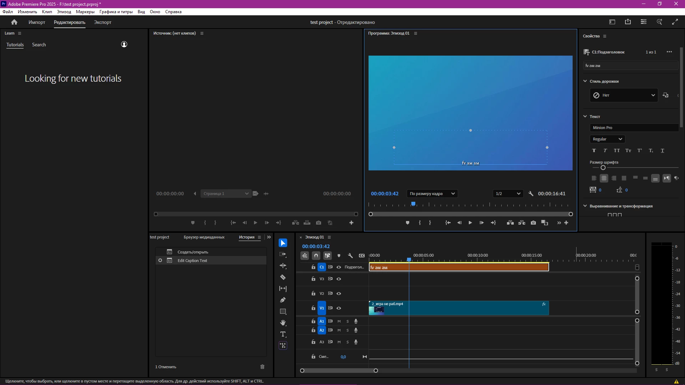
Task: Adjust the 'Размер шрифта' slider handle
Action: 603,168
